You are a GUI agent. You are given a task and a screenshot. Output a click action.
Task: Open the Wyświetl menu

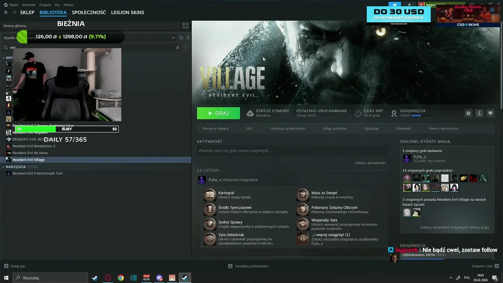point(28,5)
